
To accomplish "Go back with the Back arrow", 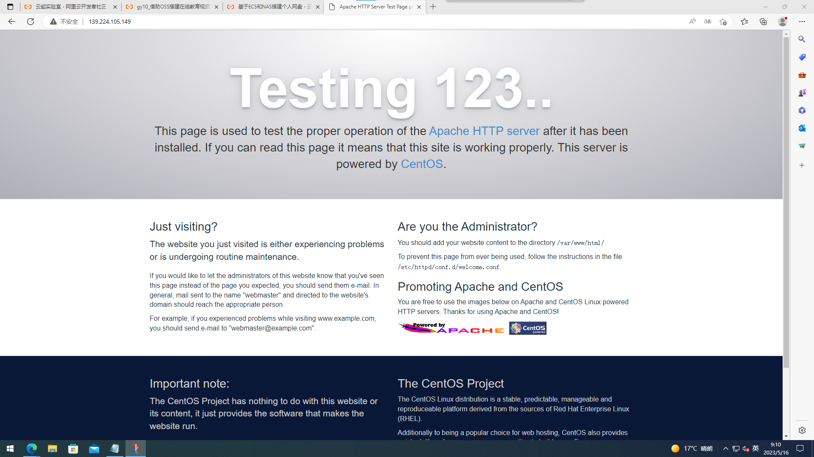I will click(x=11, y=22).
